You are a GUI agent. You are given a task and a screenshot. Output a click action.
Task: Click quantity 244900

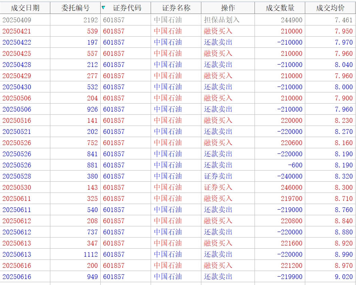292,20
